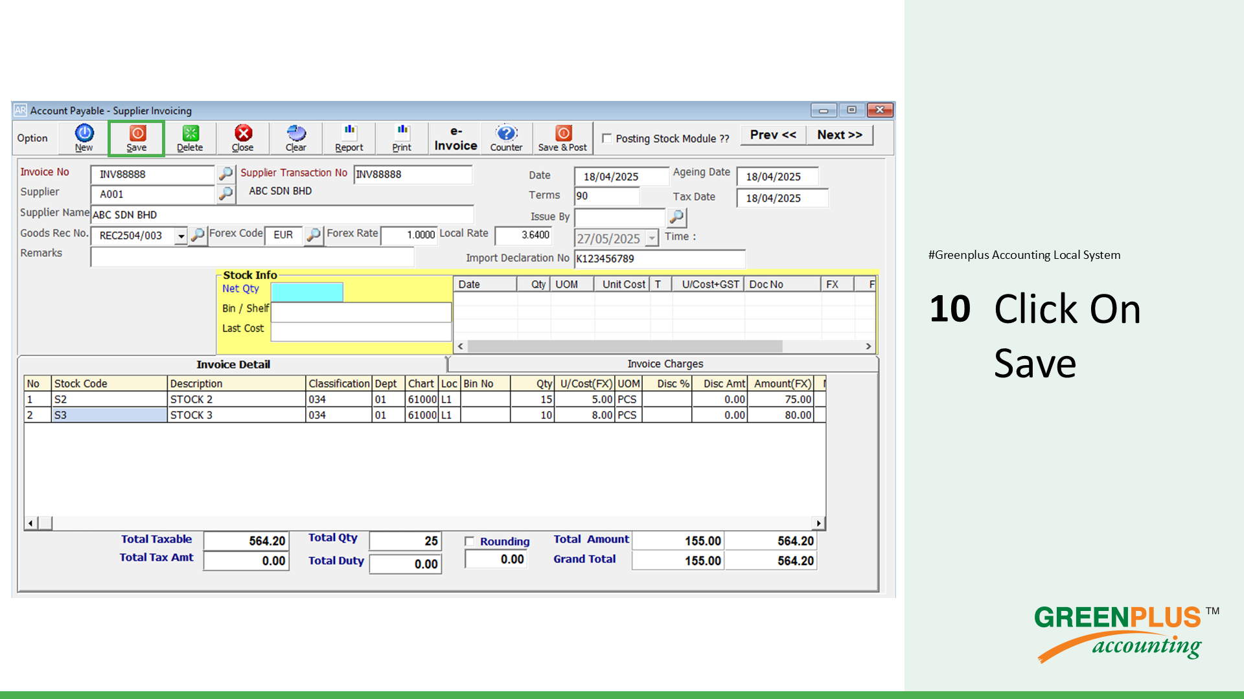Switch to the Invoice Detail tab

click(x=233, y=364)
